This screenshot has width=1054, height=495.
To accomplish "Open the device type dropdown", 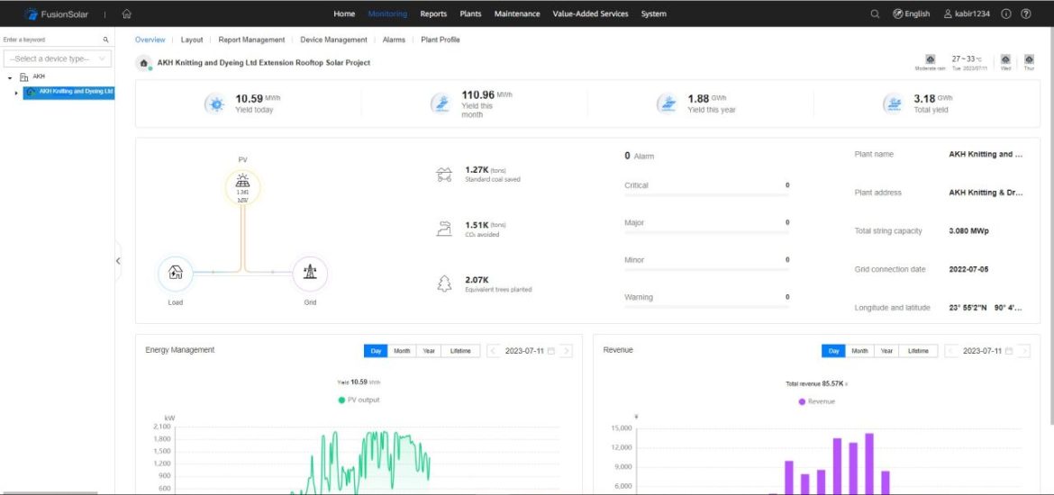I will click(58, 58).
